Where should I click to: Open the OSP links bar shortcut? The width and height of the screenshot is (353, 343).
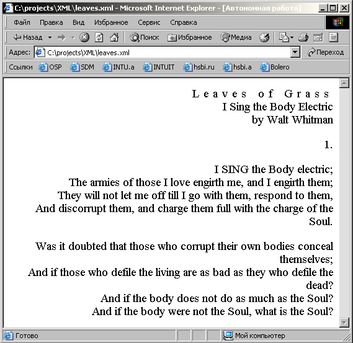coord(50,67)
